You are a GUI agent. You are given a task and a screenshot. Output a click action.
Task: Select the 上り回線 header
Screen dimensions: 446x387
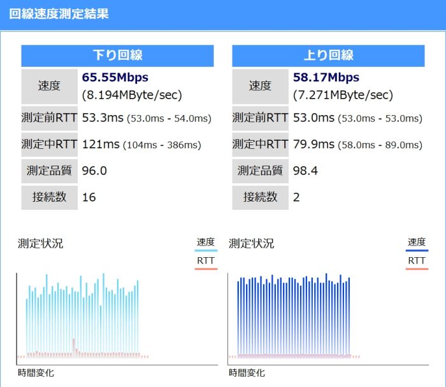(328, 55)
